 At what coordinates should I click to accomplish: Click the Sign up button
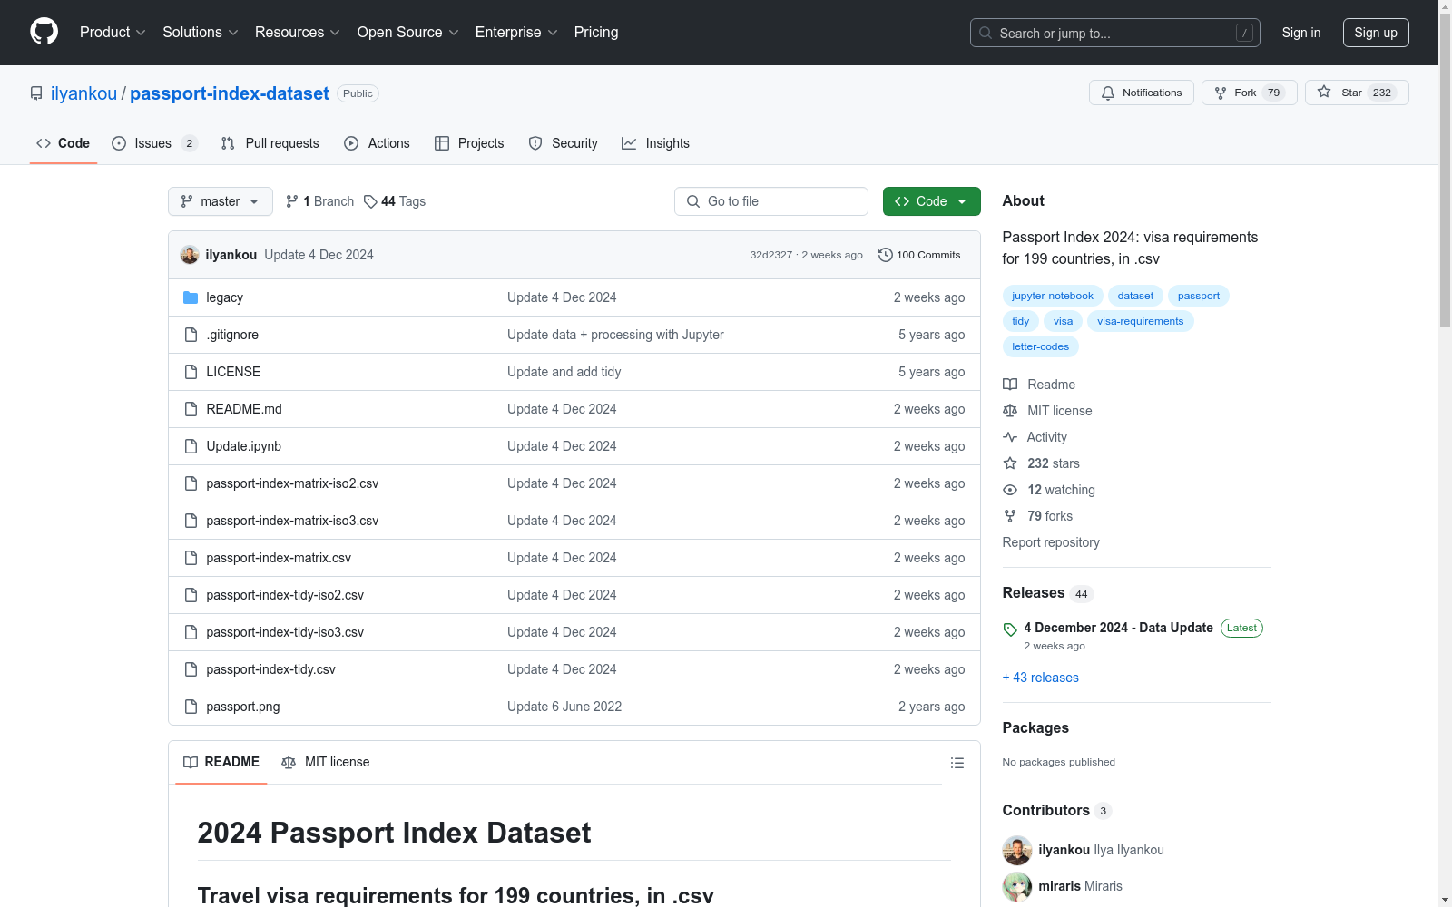[1376, 33]
